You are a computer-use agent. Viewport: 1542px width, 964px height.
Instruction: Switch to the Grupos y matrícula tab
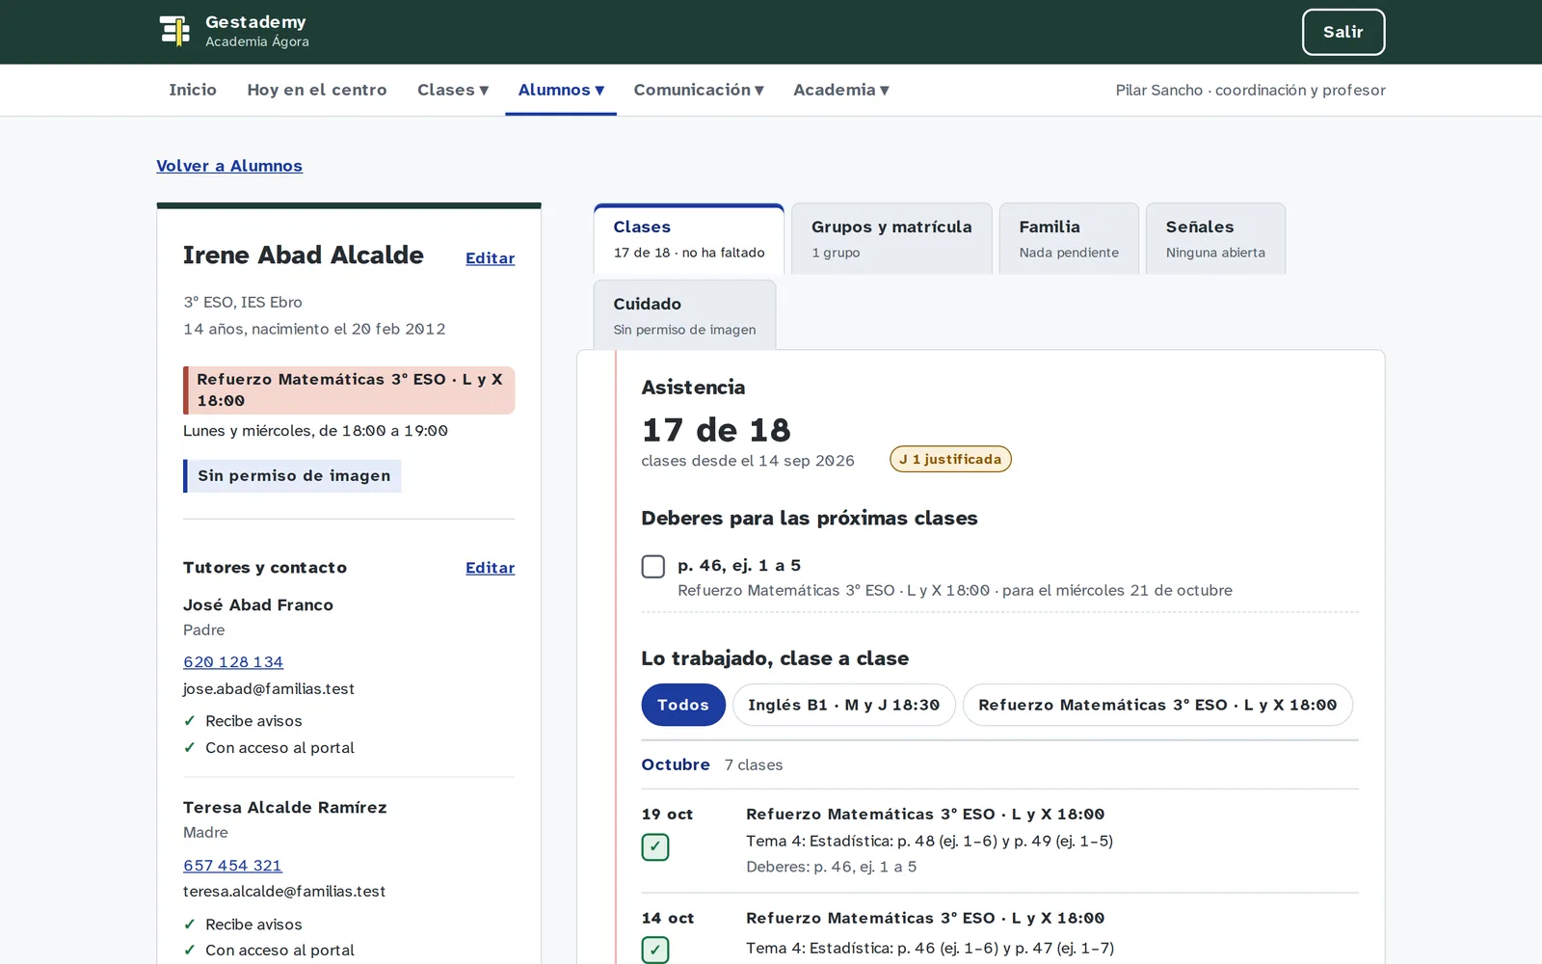(891, 238)
